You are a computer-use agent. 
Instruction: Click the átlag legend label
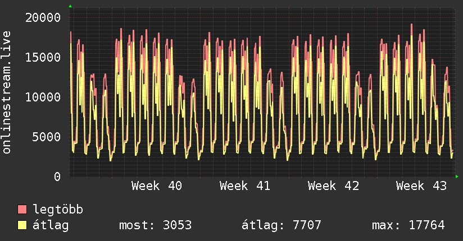(51, 225)
